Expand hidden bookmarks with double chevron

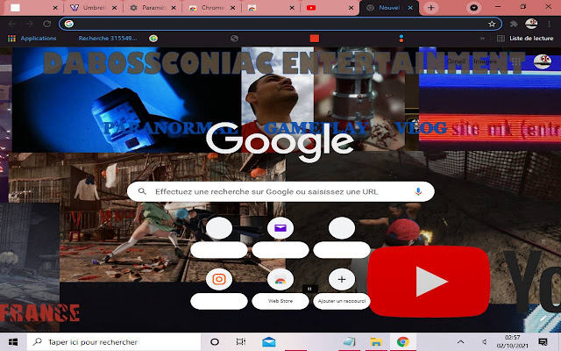click(x=482, y=39)
